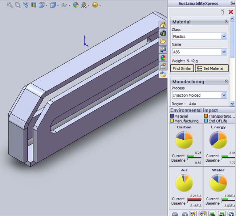
Task: Toggle the Section View tool
Action: coord(33,5)
